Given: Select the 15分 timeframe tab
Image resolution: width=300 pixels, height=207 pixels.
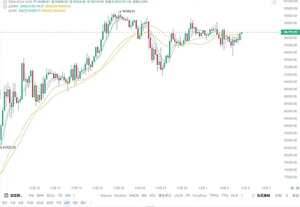Looking at the screenshot, I should point(30,202).
